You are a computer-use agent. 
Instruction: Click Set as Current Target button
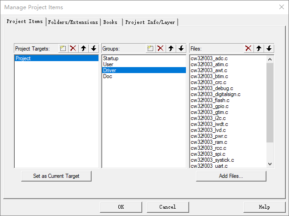(56, 176)
